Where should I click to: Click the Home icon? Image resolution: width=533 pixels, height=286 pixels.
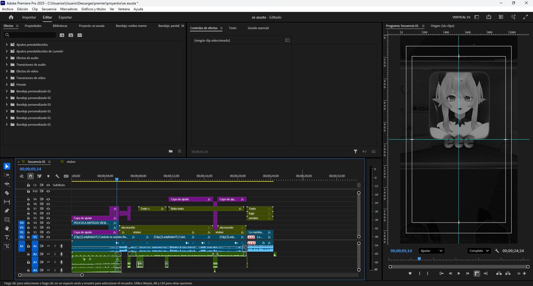[11, 17]
